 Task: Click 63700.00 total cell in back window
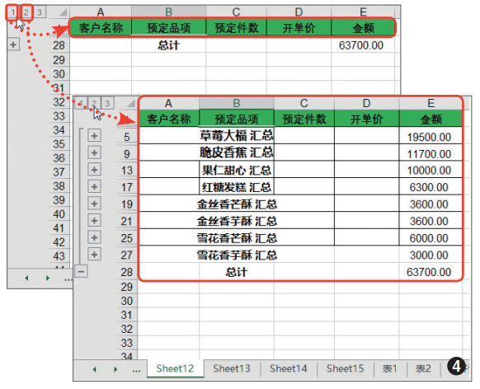coord(363,45)
